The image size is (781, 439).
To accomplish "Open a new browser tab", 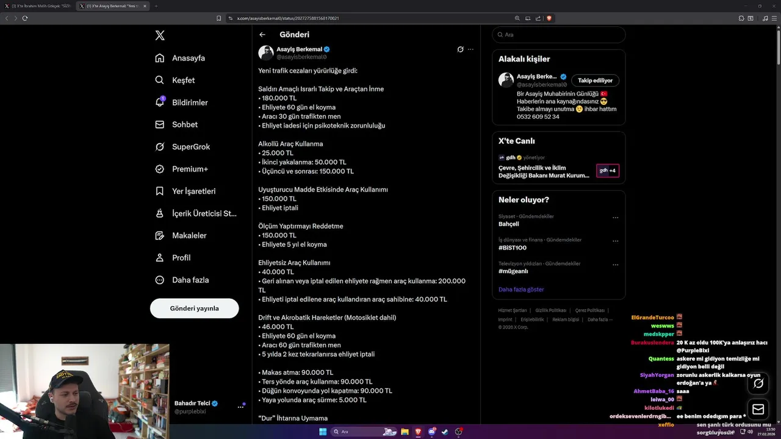I will (x=156, y=6).
